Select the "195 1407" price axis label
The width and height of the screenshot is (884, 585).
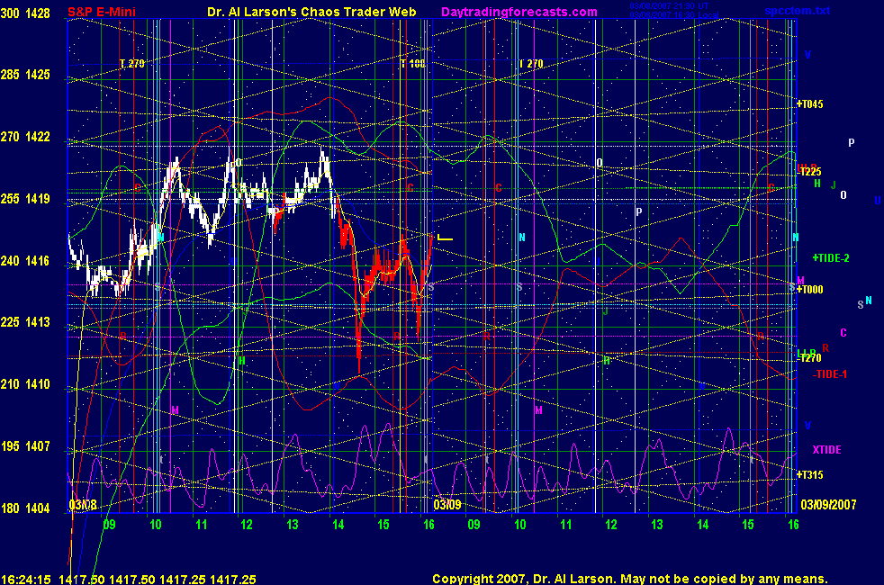pos(25,445)
